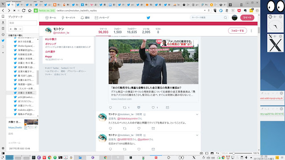Add new bookmark with plus button
285x160 pixels.
point(11,29)
